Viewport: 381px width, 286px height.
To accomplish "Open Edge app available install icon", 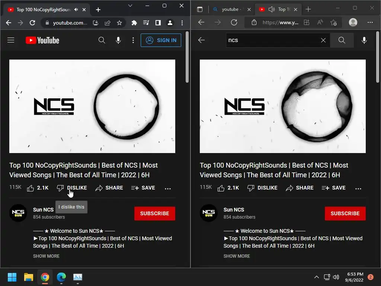I will (x=307, y=22).
